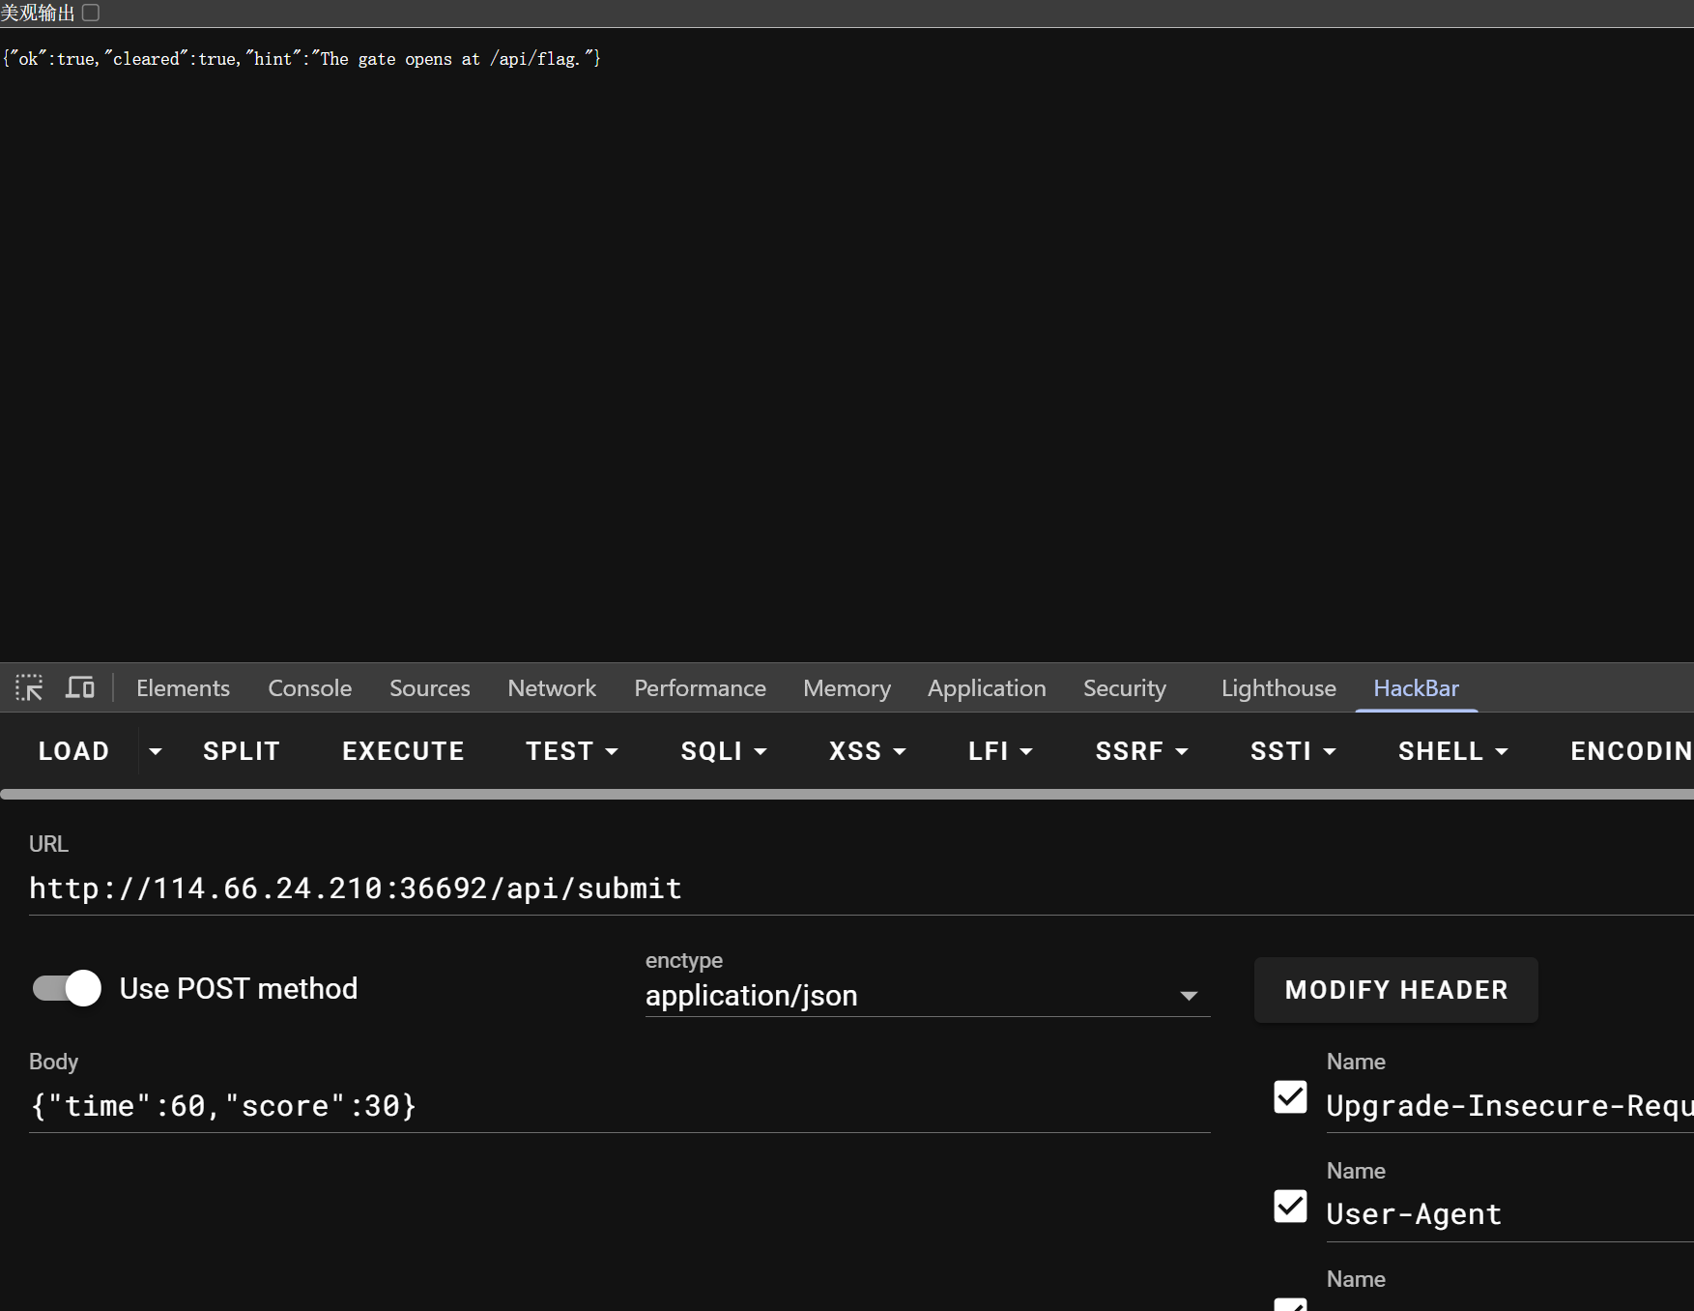Expand the XSS menu
This screenshot has height=1311, width=1694.
point(868,751)
